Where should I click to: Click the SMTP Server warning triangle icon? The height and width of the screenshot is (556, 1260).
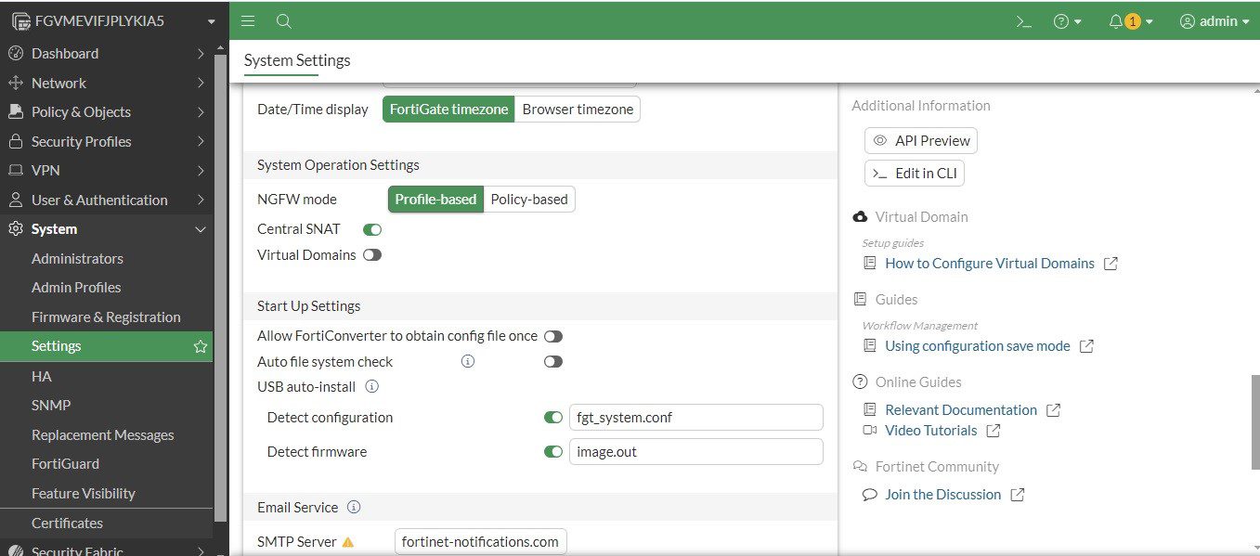pos(348,542)
